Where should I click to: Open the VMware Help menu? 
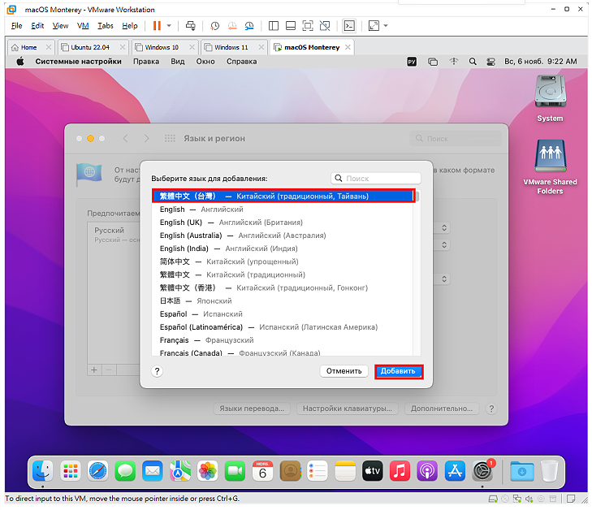point(129,26)
